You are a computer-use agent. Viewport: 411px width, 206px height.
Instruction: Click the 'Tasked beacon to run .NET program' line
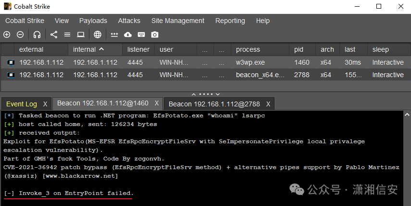point(134,115)
